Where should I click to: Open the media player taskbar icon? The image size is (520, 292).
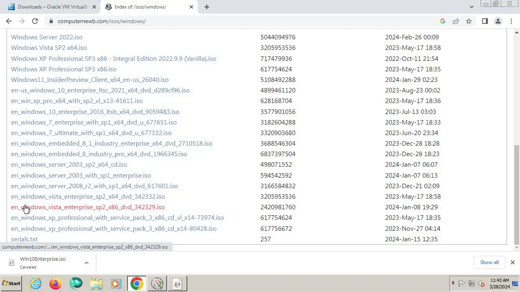(x=116, y=283)
